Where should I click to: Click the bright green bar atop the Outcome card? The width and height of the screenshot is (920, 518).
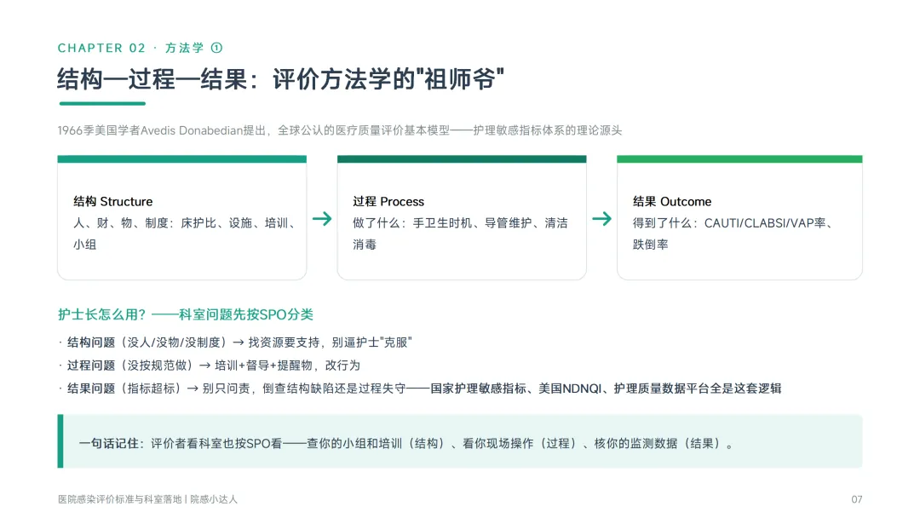[x=739, y=159]
